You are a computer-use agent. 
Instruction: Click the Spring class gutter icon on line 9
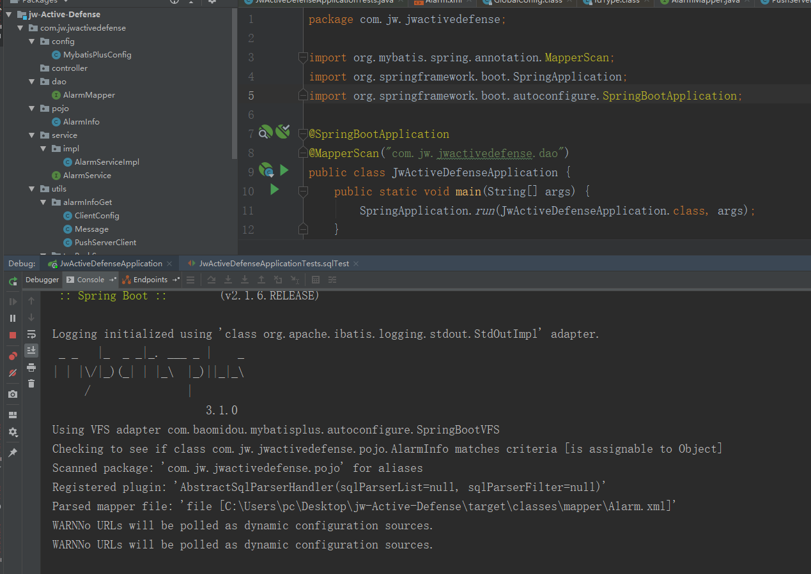[266, 170]
